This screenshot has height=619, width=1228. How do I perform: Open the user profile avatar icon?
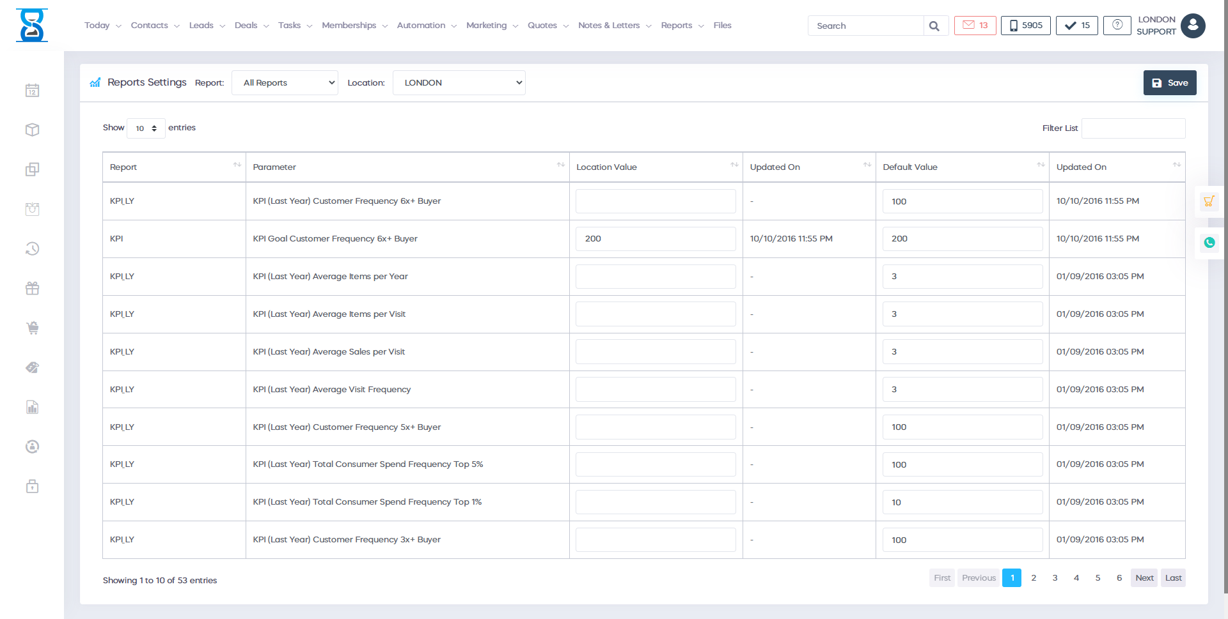coord(1193,26)
